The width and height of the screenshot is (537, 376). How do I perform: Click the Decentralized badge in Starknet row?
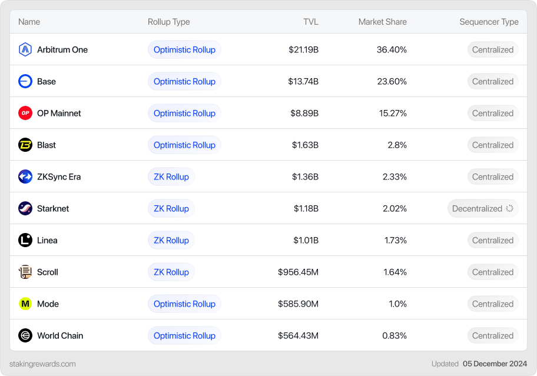tap(483, 208)
